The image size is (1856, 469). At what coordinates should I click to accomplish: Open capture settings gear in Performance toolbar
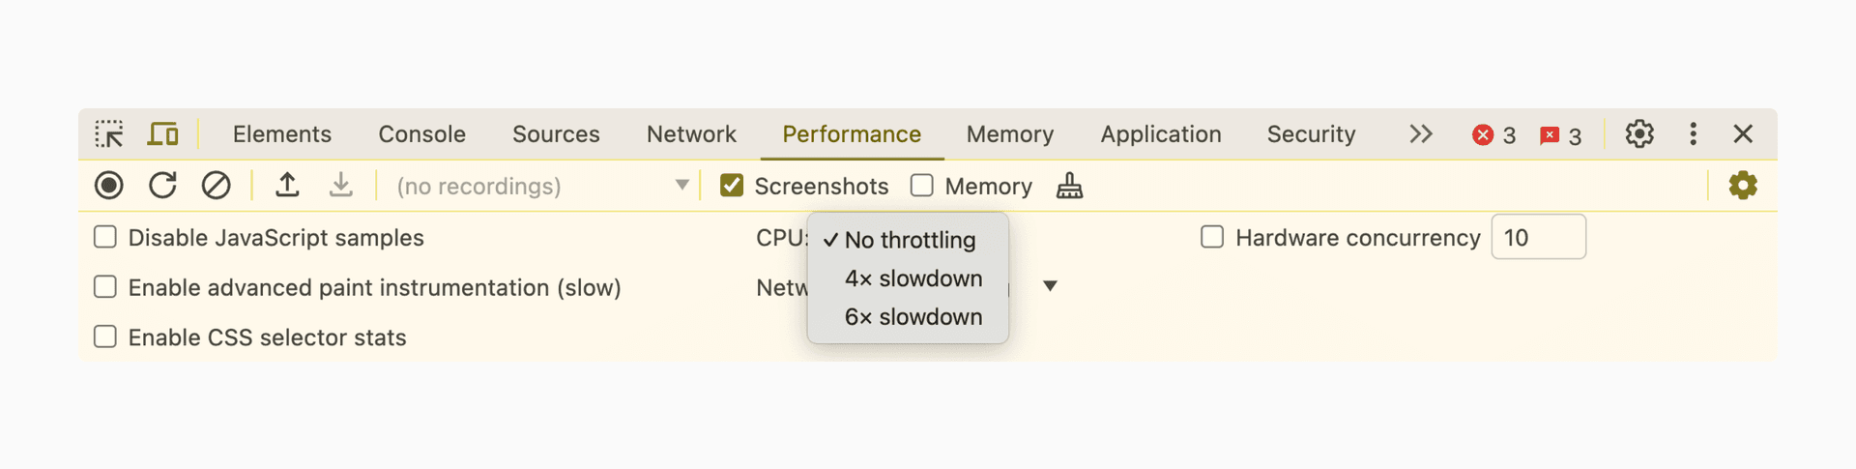pos(1742,185)
